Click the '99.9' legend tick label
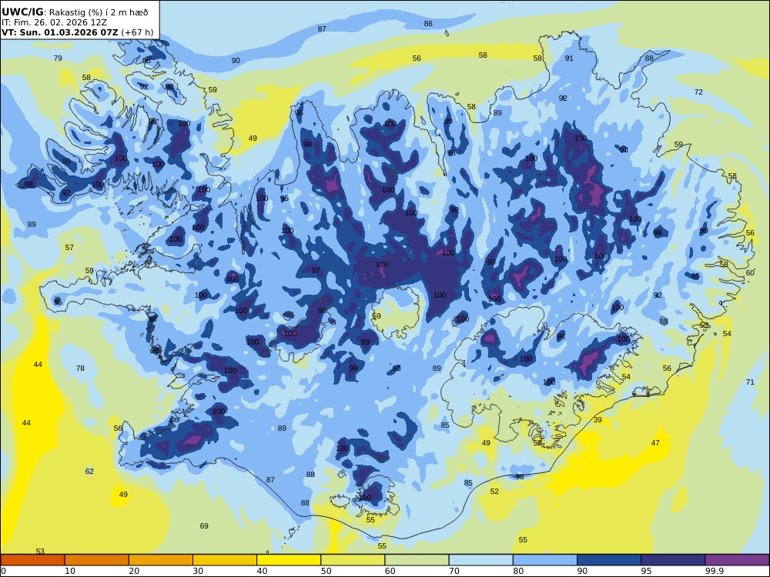The image size is (770, 577). tap(714, 571)
